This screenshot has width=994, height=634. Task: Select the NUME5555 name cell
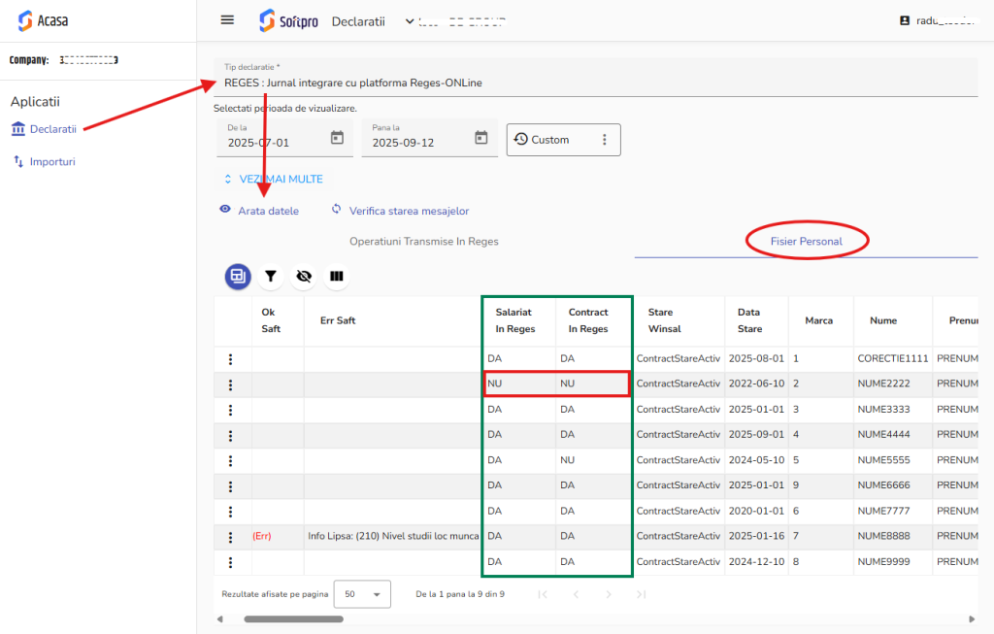tap(883, 460)
